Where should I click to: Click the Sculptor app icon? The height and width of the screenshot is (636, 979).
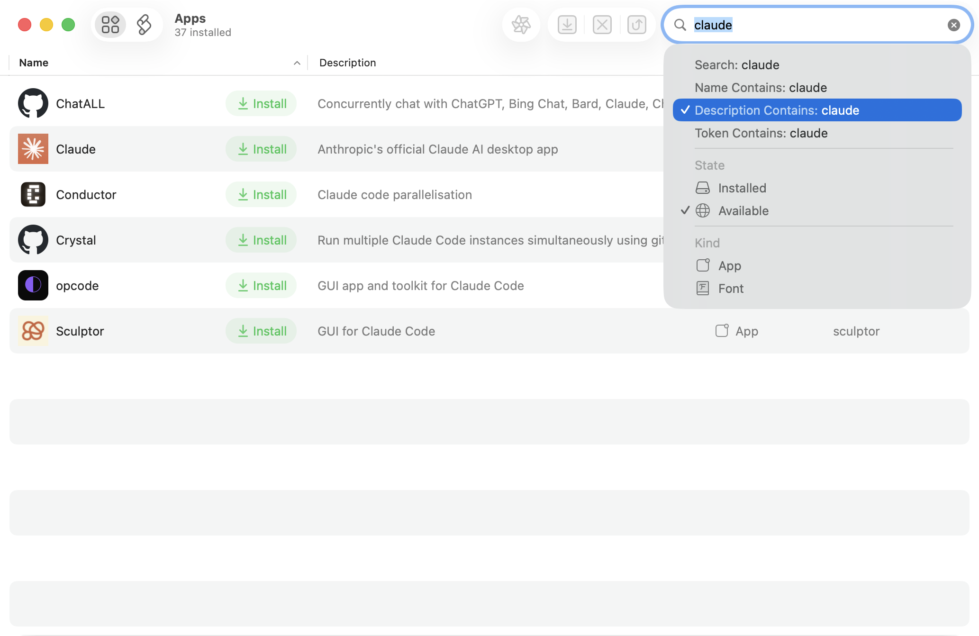click(33, 331)
